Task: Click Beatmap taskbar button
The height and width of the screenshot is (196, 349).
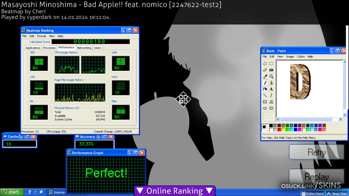Action: 57,192
